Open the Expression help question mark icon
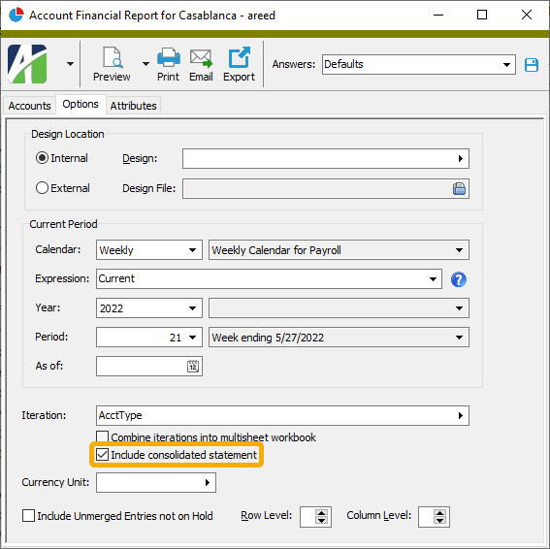 click(459, 279)
